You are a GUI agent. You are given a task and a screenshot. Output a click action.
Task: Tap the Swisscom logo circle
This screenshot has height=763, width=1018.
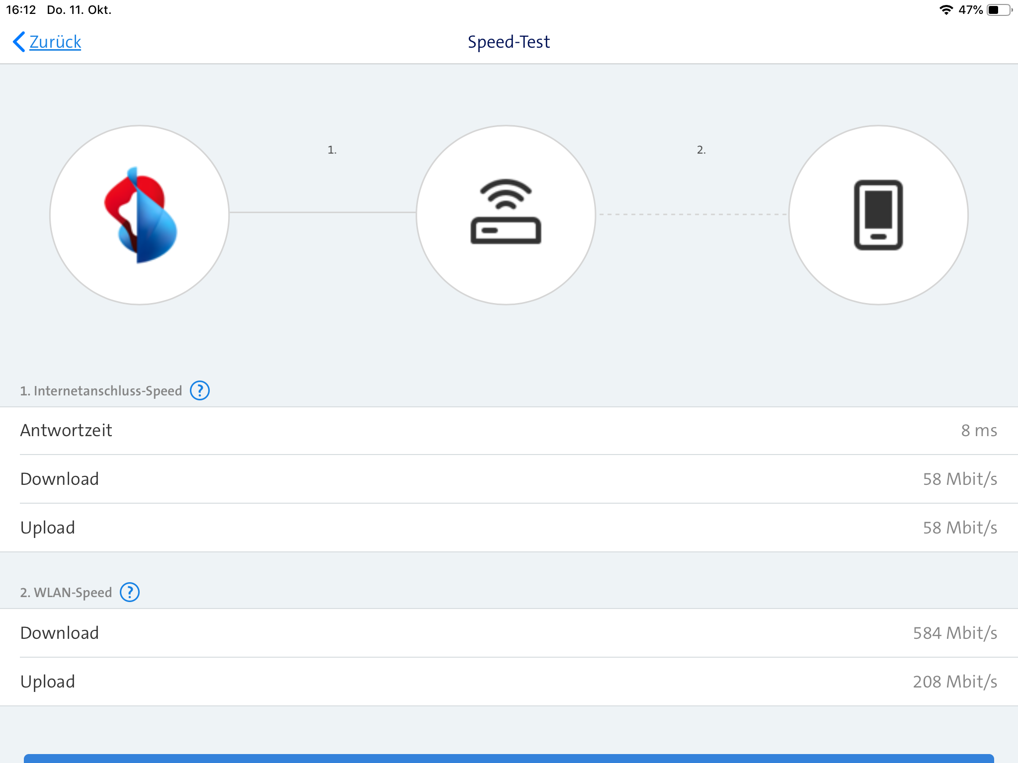click(140, 215)
